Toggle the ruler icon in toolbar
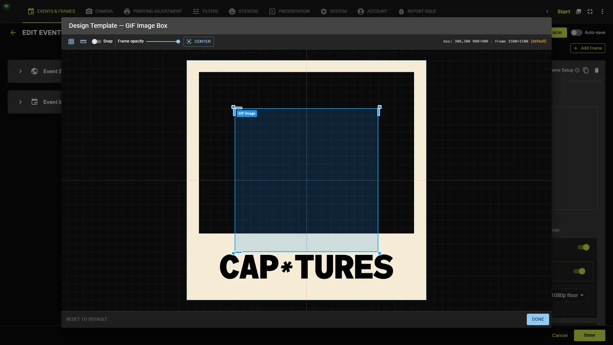The width and height of the screenshot is (613, 345). pyautogui.click(x=83, y=41)
